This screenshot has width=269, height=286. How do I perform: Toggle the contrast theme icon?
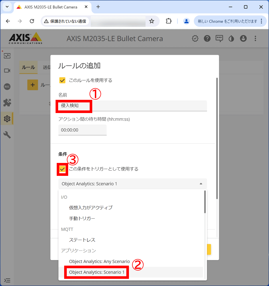(231, 38)
